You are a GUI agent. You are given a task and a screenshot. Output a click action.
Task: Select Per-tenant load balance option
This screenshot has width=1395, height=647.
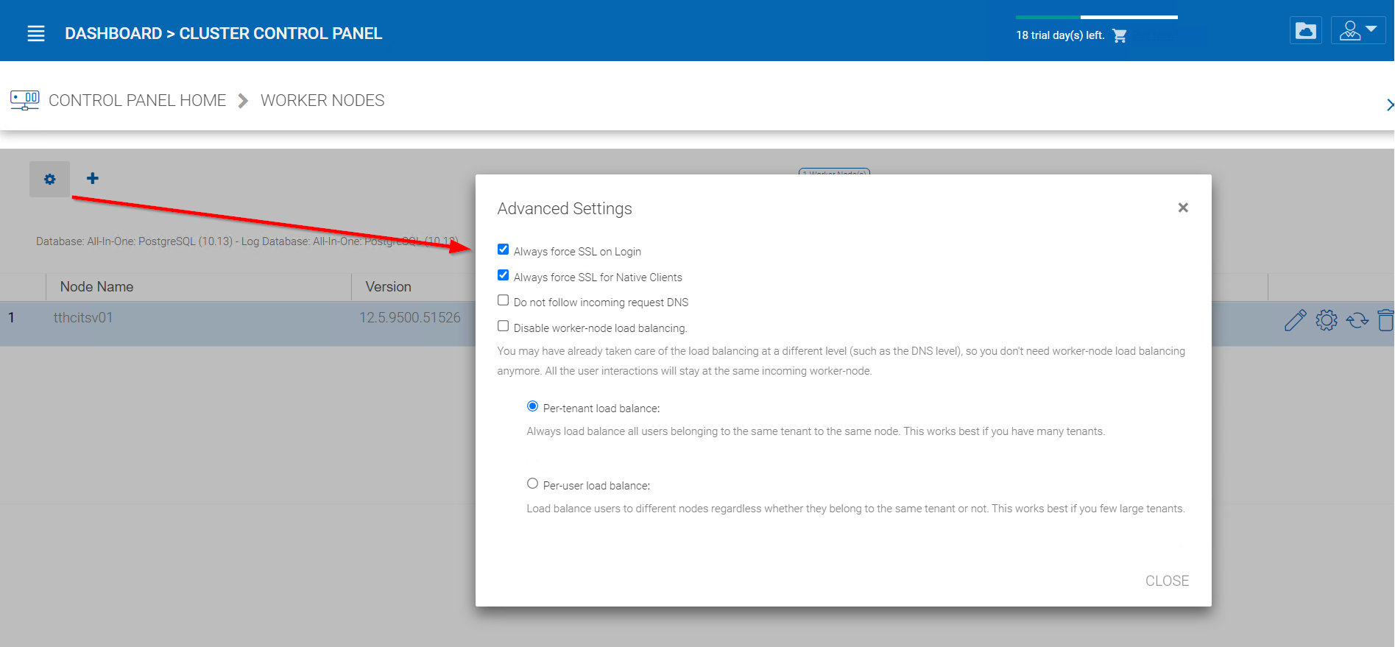coord(533,406)
